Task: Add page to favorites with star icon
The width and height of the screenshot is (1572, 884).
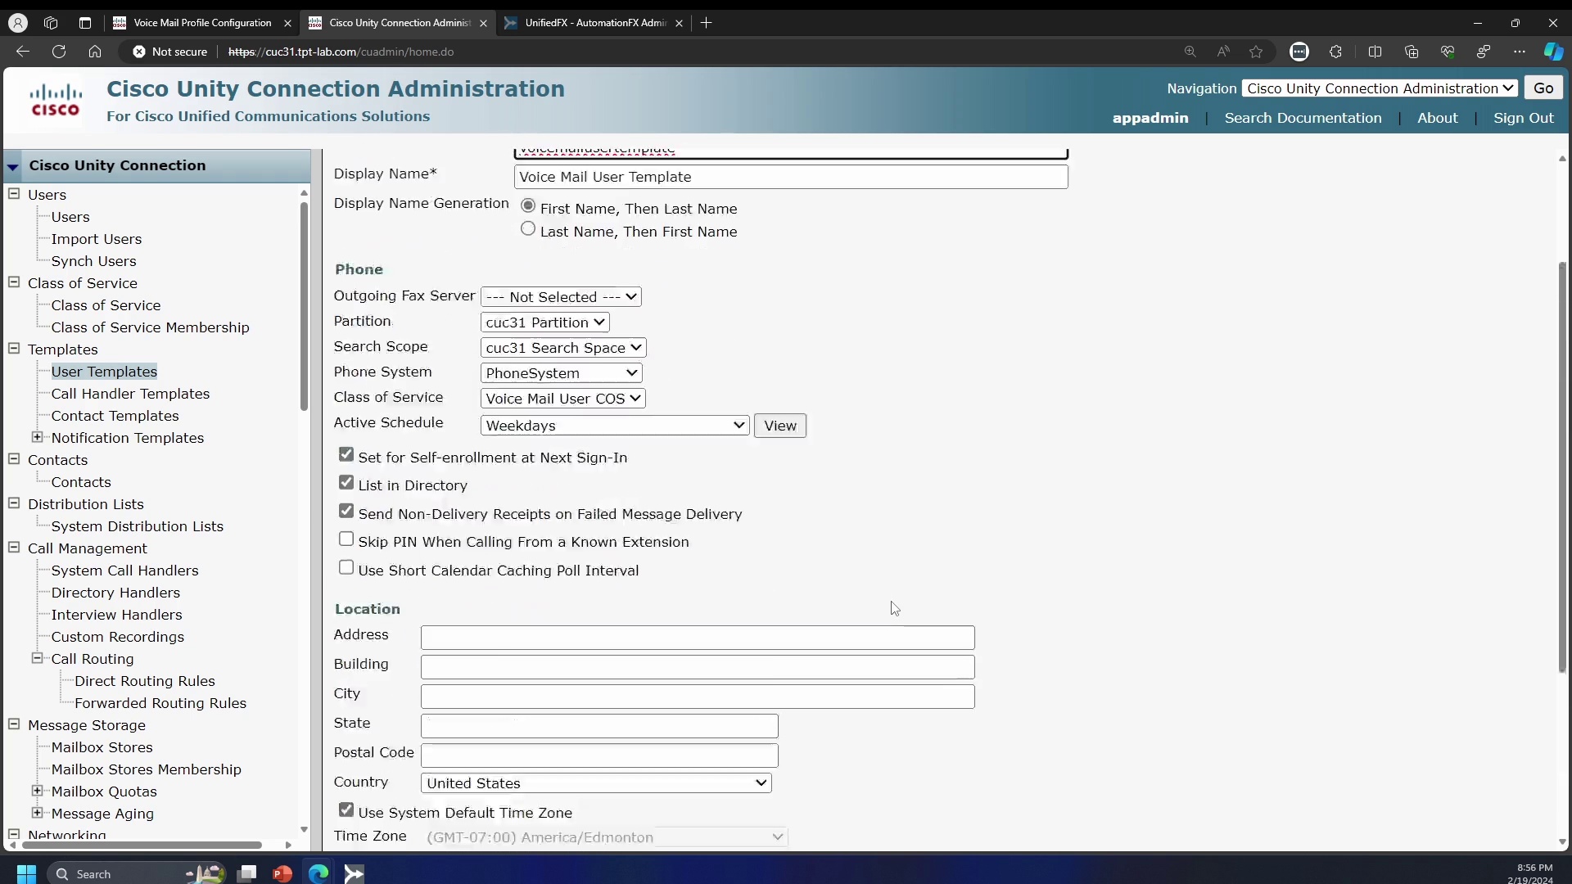Action: (1256, 52)
